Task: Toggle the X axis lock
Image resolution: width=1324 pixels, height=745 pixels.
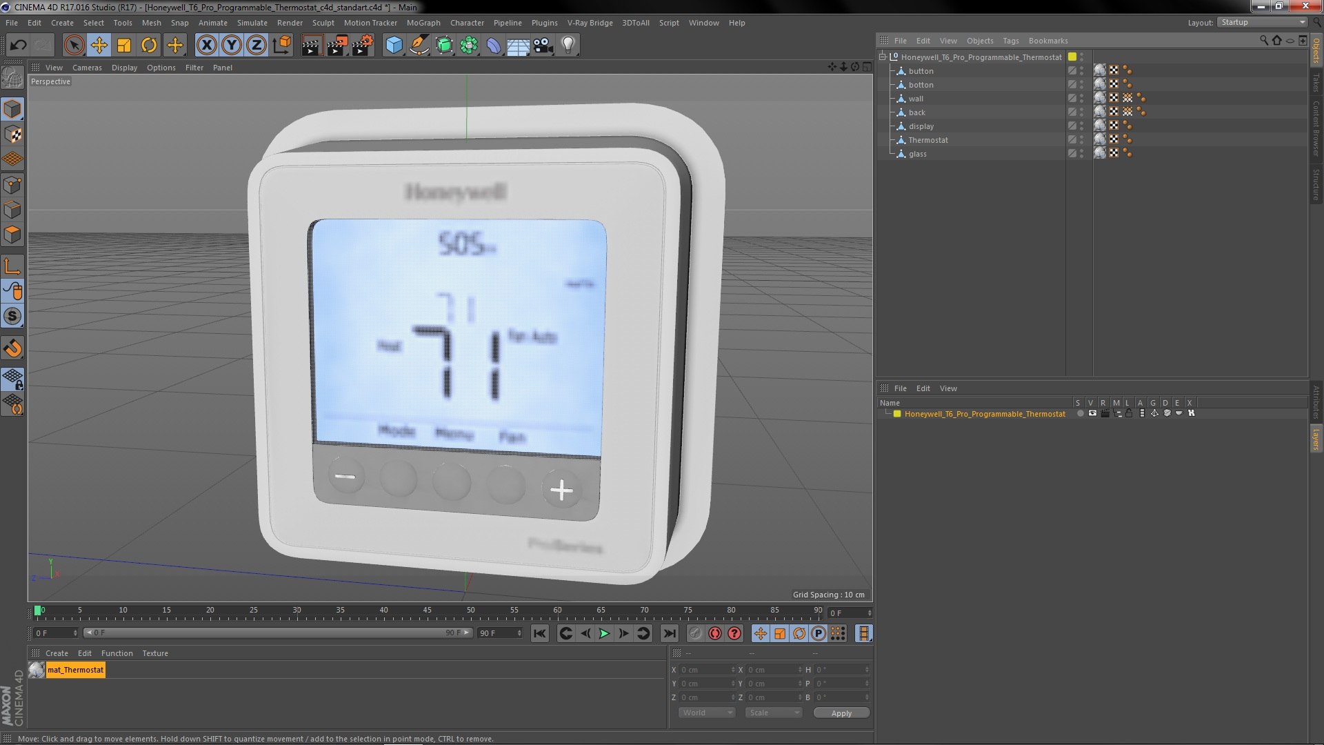Action: point(206,46)
